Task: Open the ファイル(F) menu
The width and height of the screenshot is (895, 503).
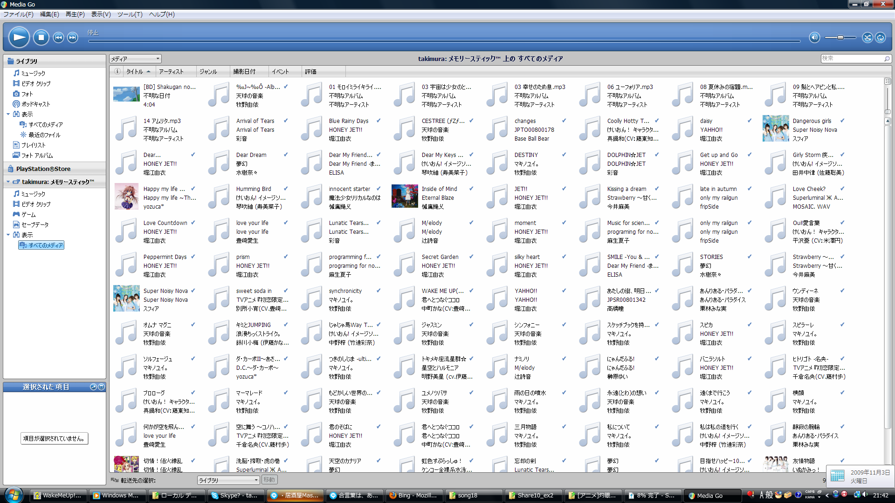Action: click(x=19, y=14)
